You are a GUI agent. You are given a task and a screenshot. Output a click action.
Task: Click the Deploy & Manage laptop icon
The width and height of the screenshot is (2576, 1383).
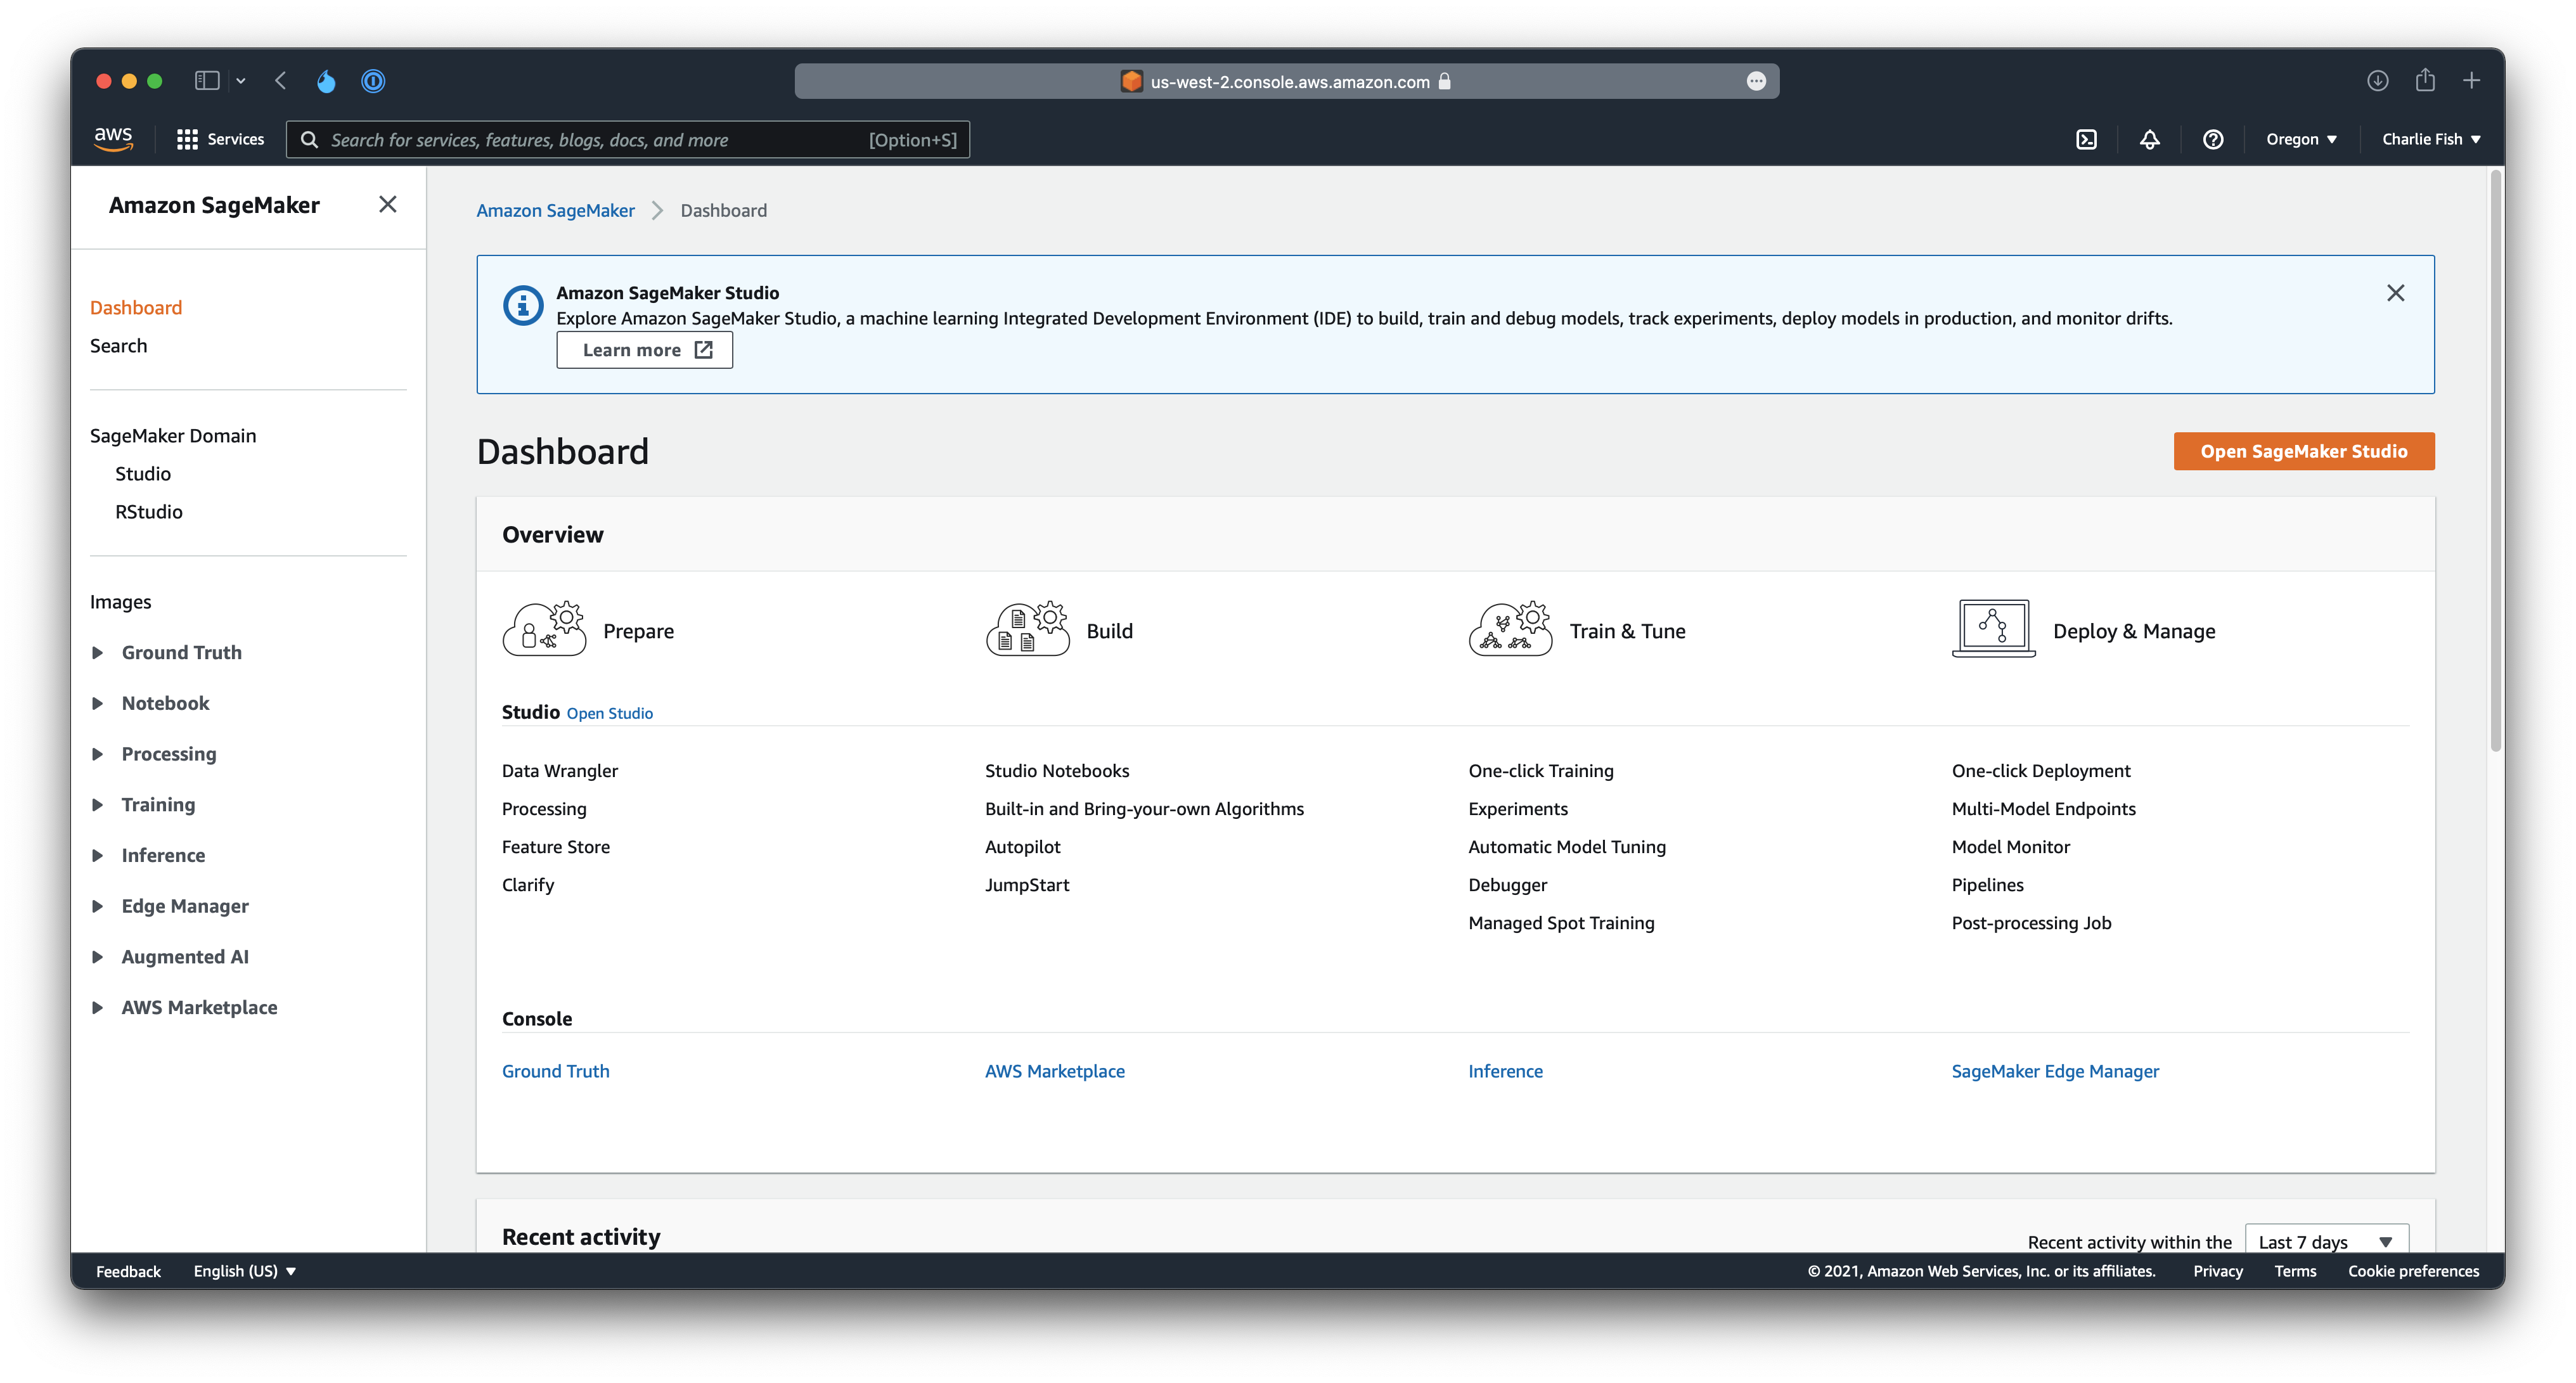click(x=1993, y=629)
